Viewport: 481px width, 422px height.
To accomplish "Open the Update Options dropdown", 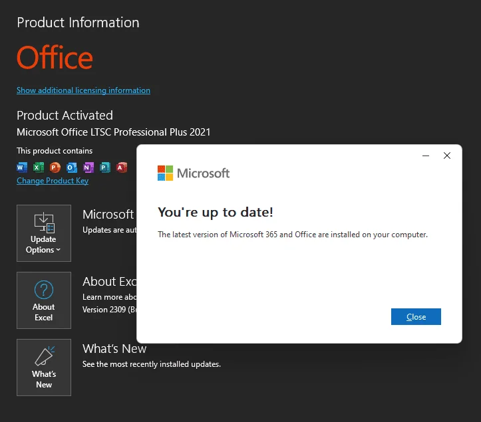I will (x=44, y=233).
